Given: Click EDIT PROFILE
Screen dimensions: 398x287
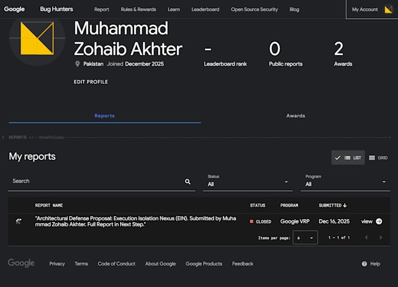Looking at the screenshot, I should coord(91,82).
